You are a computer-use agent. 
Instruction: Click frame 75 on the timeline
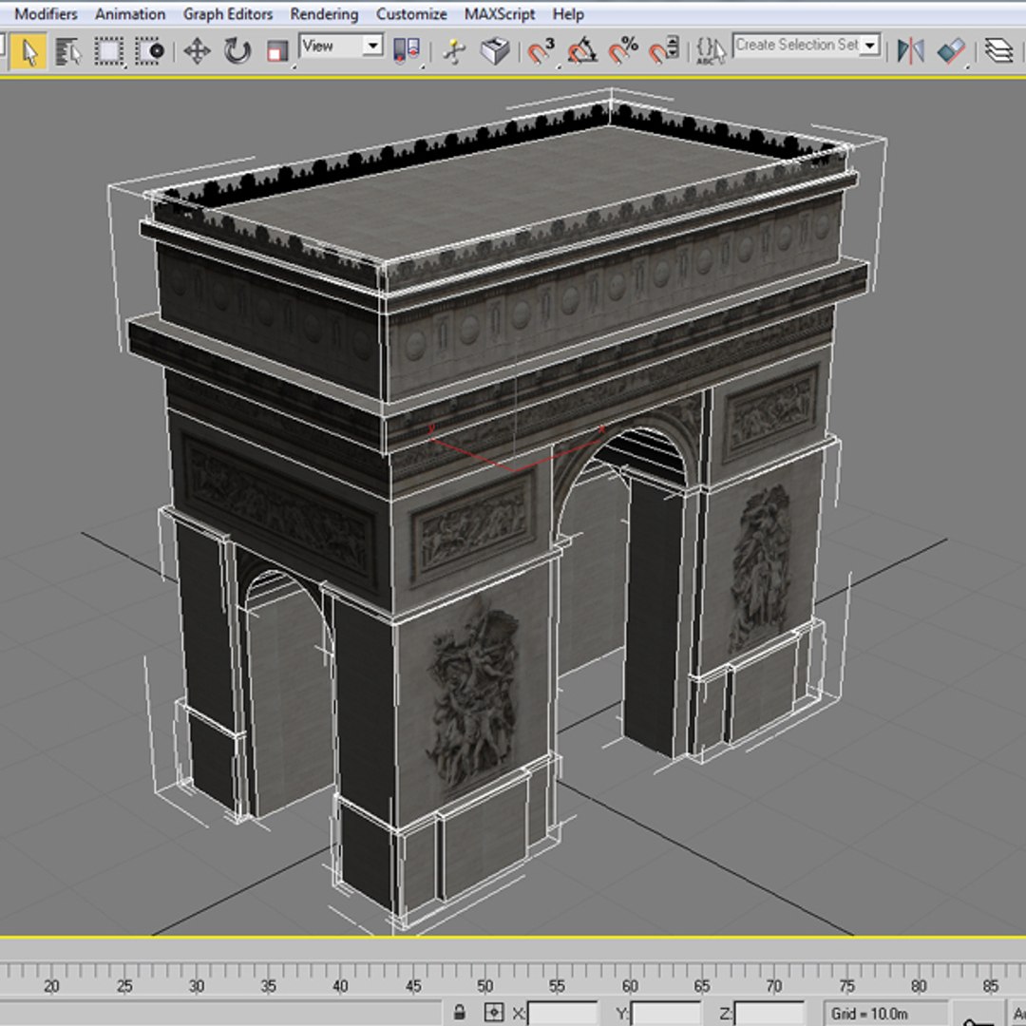pos(846,986)
